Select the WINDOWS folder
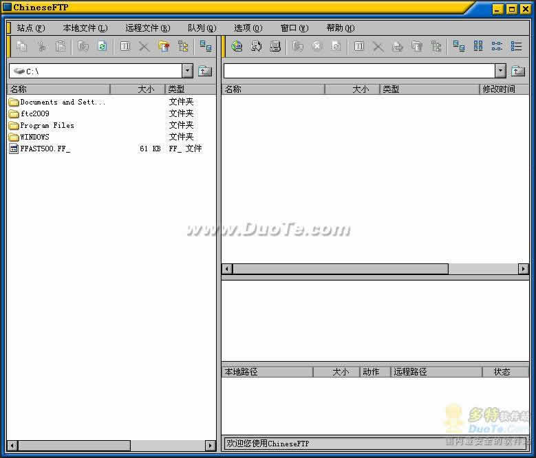 point(29,137)
